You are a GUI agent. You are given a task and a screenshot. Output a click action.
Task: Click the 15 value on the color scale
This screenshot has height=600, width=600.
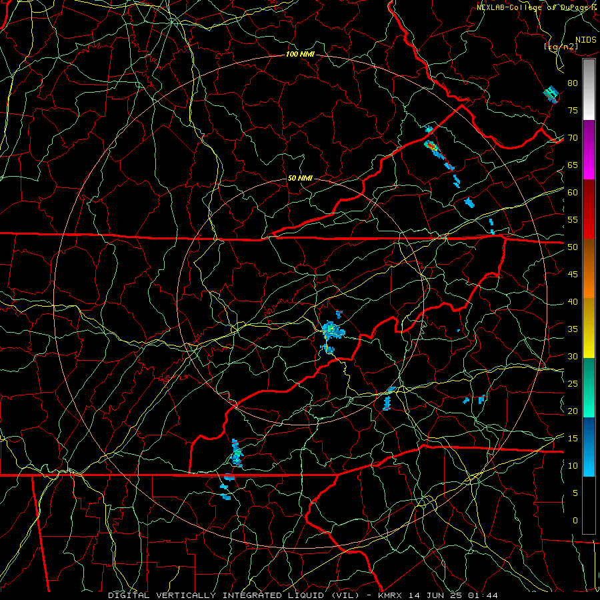click(x=573, y=439)
